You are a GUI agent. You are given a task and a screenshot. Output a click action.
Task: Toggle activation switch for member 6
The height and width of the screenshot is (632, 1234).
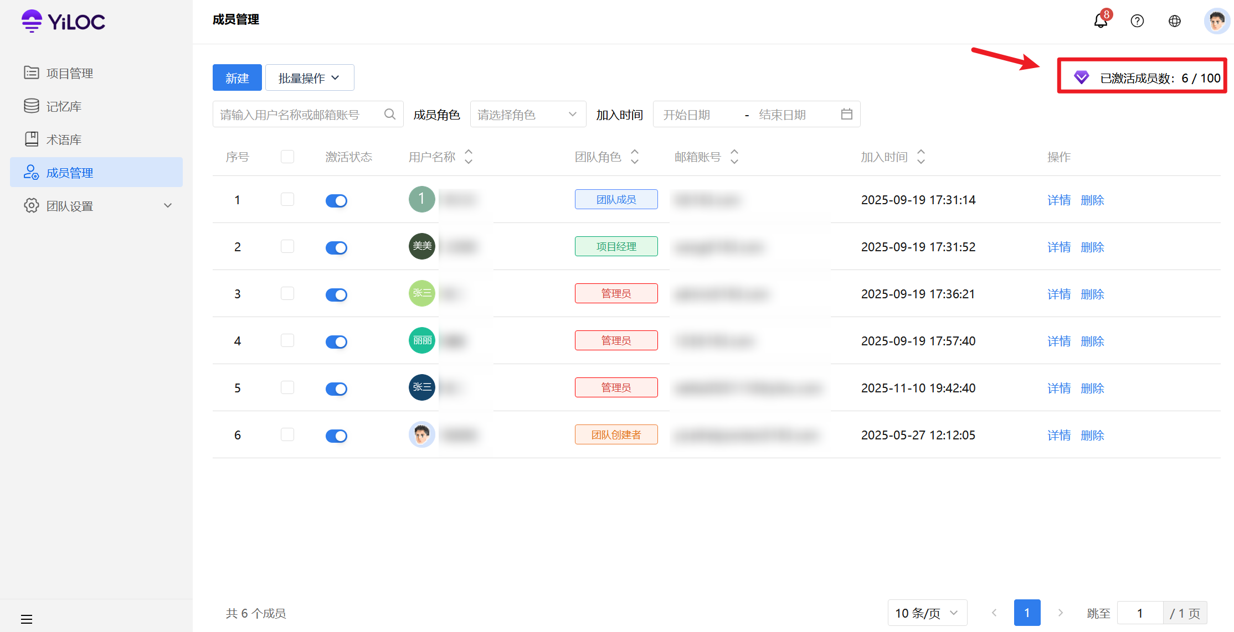(336, 436)
